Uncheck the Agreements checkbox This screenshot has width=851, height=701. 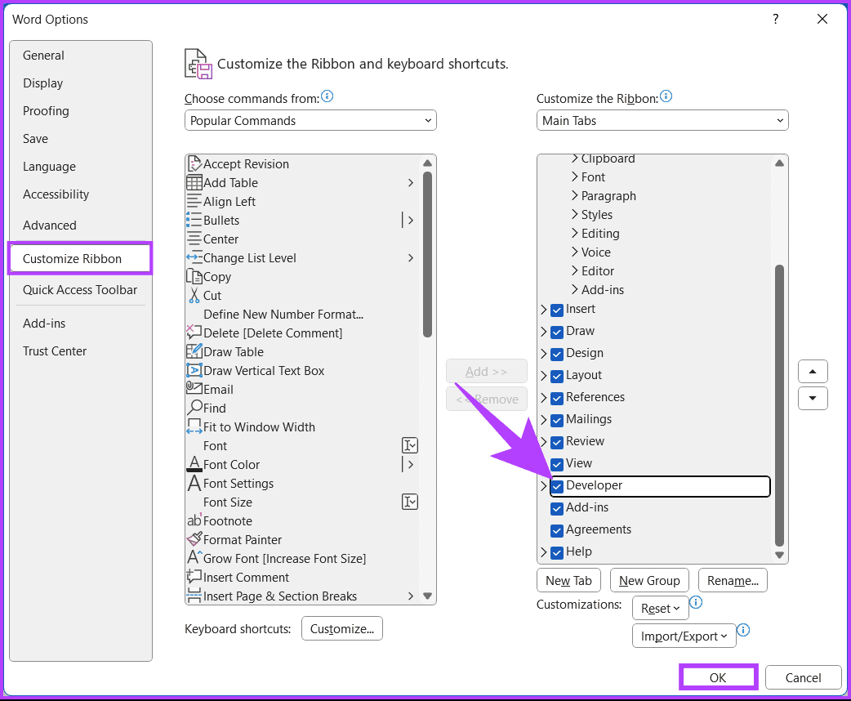click(557, 530)
